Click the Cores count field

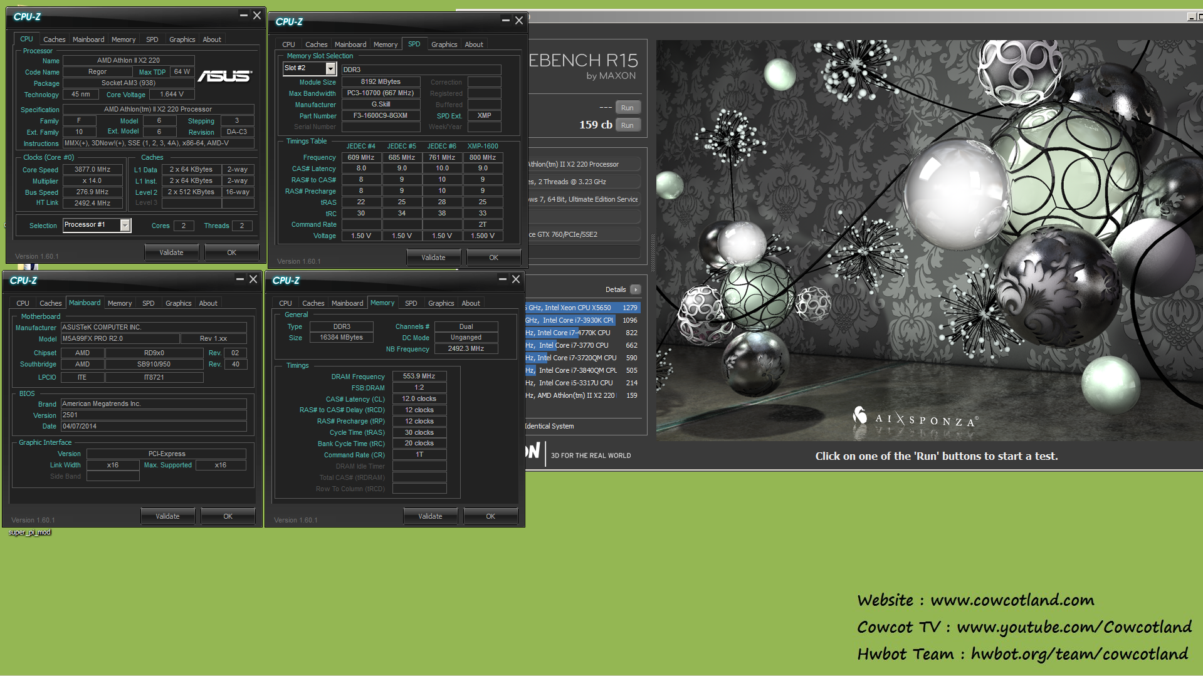pos(184,226)
